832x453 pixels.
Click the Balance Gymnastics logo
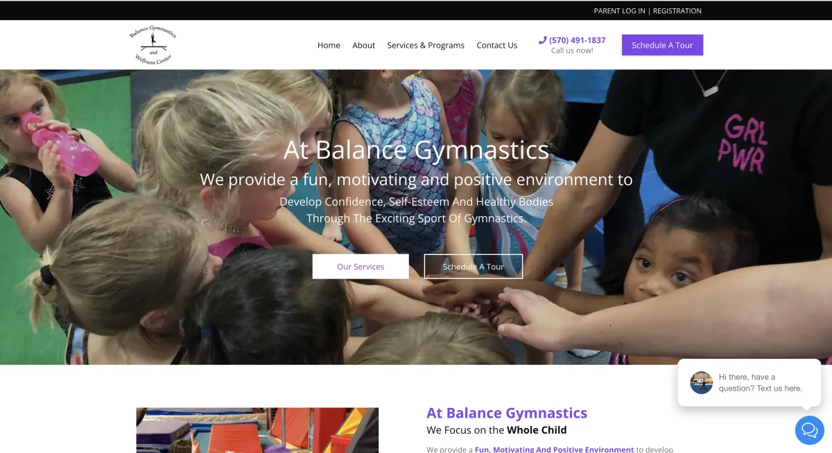tap(153, 45)
